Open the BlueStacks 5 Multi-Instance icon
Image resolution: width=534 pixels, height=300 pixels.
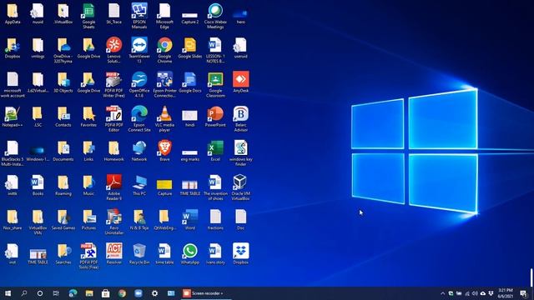(13, 153)
